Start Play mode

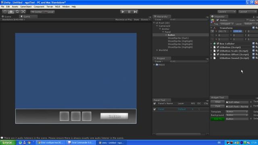coord(123,12)
